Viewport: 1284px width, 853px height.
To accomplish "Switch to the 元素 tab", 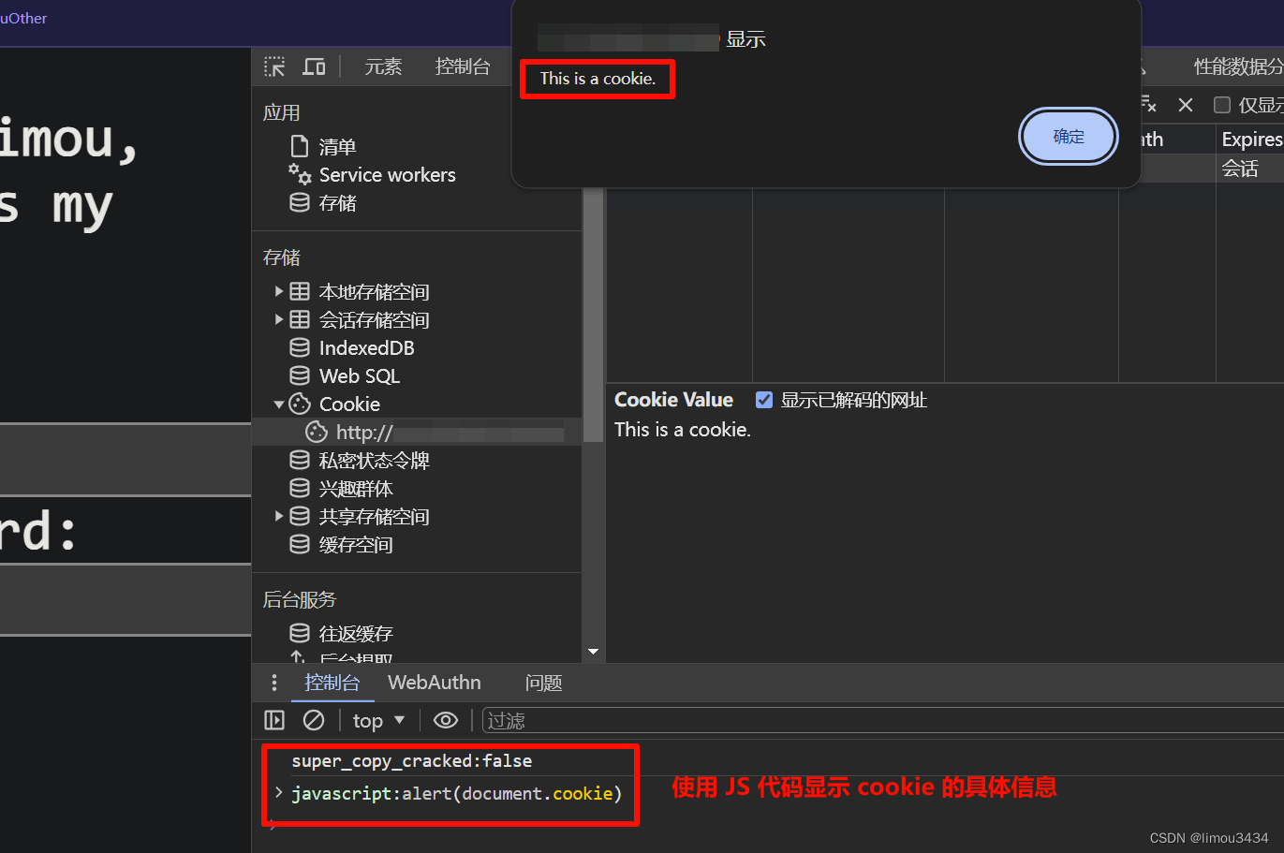I will [383, 66].
